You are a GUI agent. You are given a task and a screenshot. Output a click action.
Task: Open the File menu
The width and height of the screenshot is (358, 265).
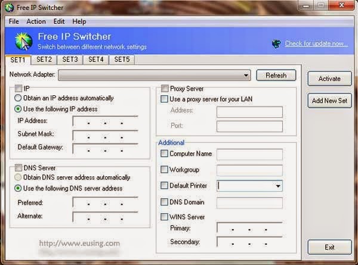click(x=14, y=21)
